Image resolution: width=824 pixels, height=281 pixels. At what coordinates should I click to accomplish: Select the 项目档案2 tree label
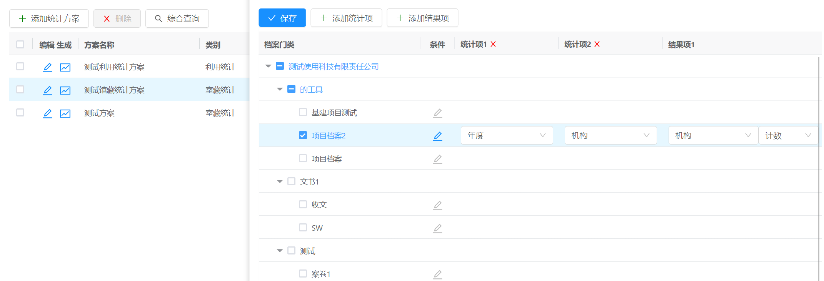coord(329,136)
